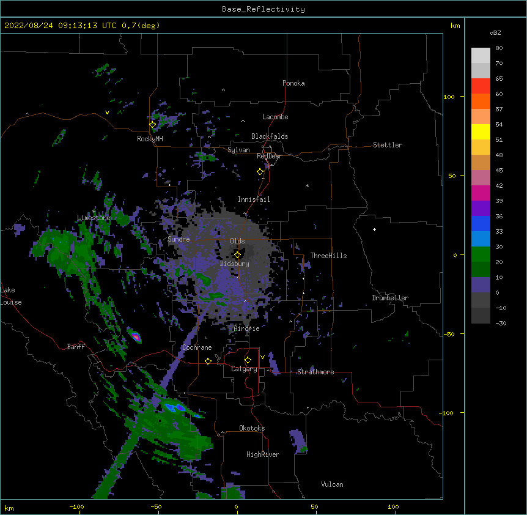This screenshot has height=515, width=527.
Task: Click the yellow station marker near RockyMH
Action: pyautogui.click(x=153, y=125)
